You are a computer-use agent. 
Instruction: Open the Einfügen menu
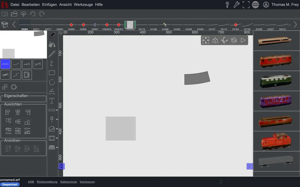pyautogui.click(x=49, y=5)
